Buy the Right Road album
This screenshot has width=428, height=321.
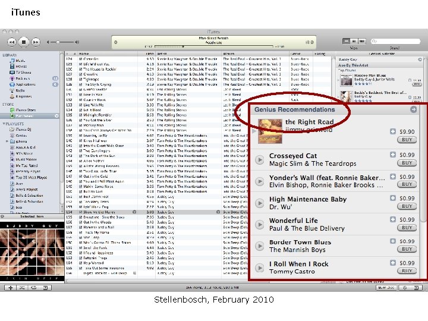[x=407, y=140]
